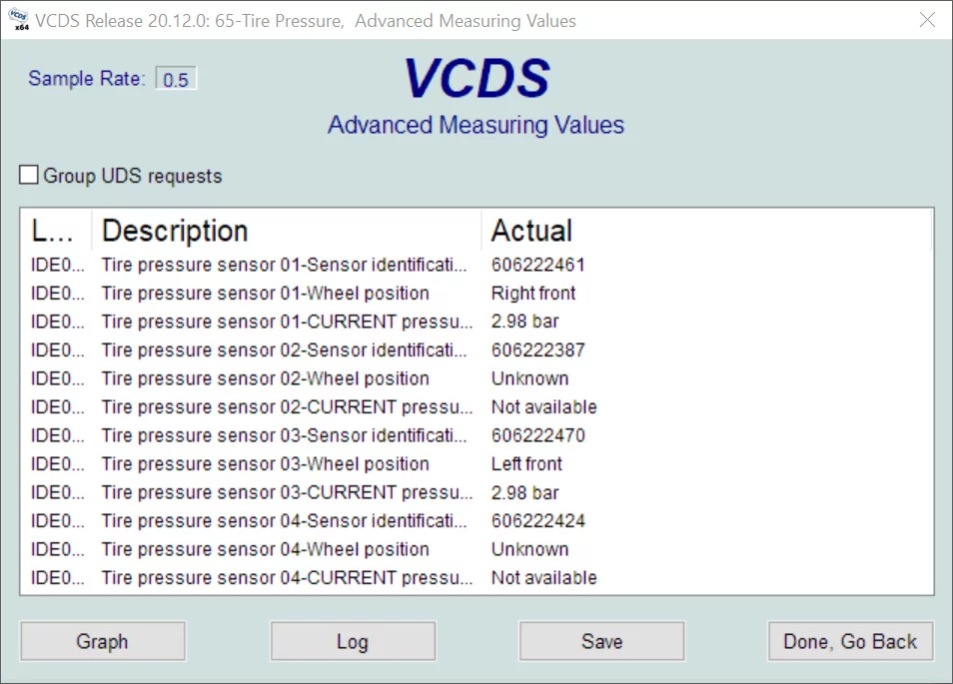The image size is (953, 684).
Task: Close the Advanced Measuring Values window
Action: click(x=927, y=20)
